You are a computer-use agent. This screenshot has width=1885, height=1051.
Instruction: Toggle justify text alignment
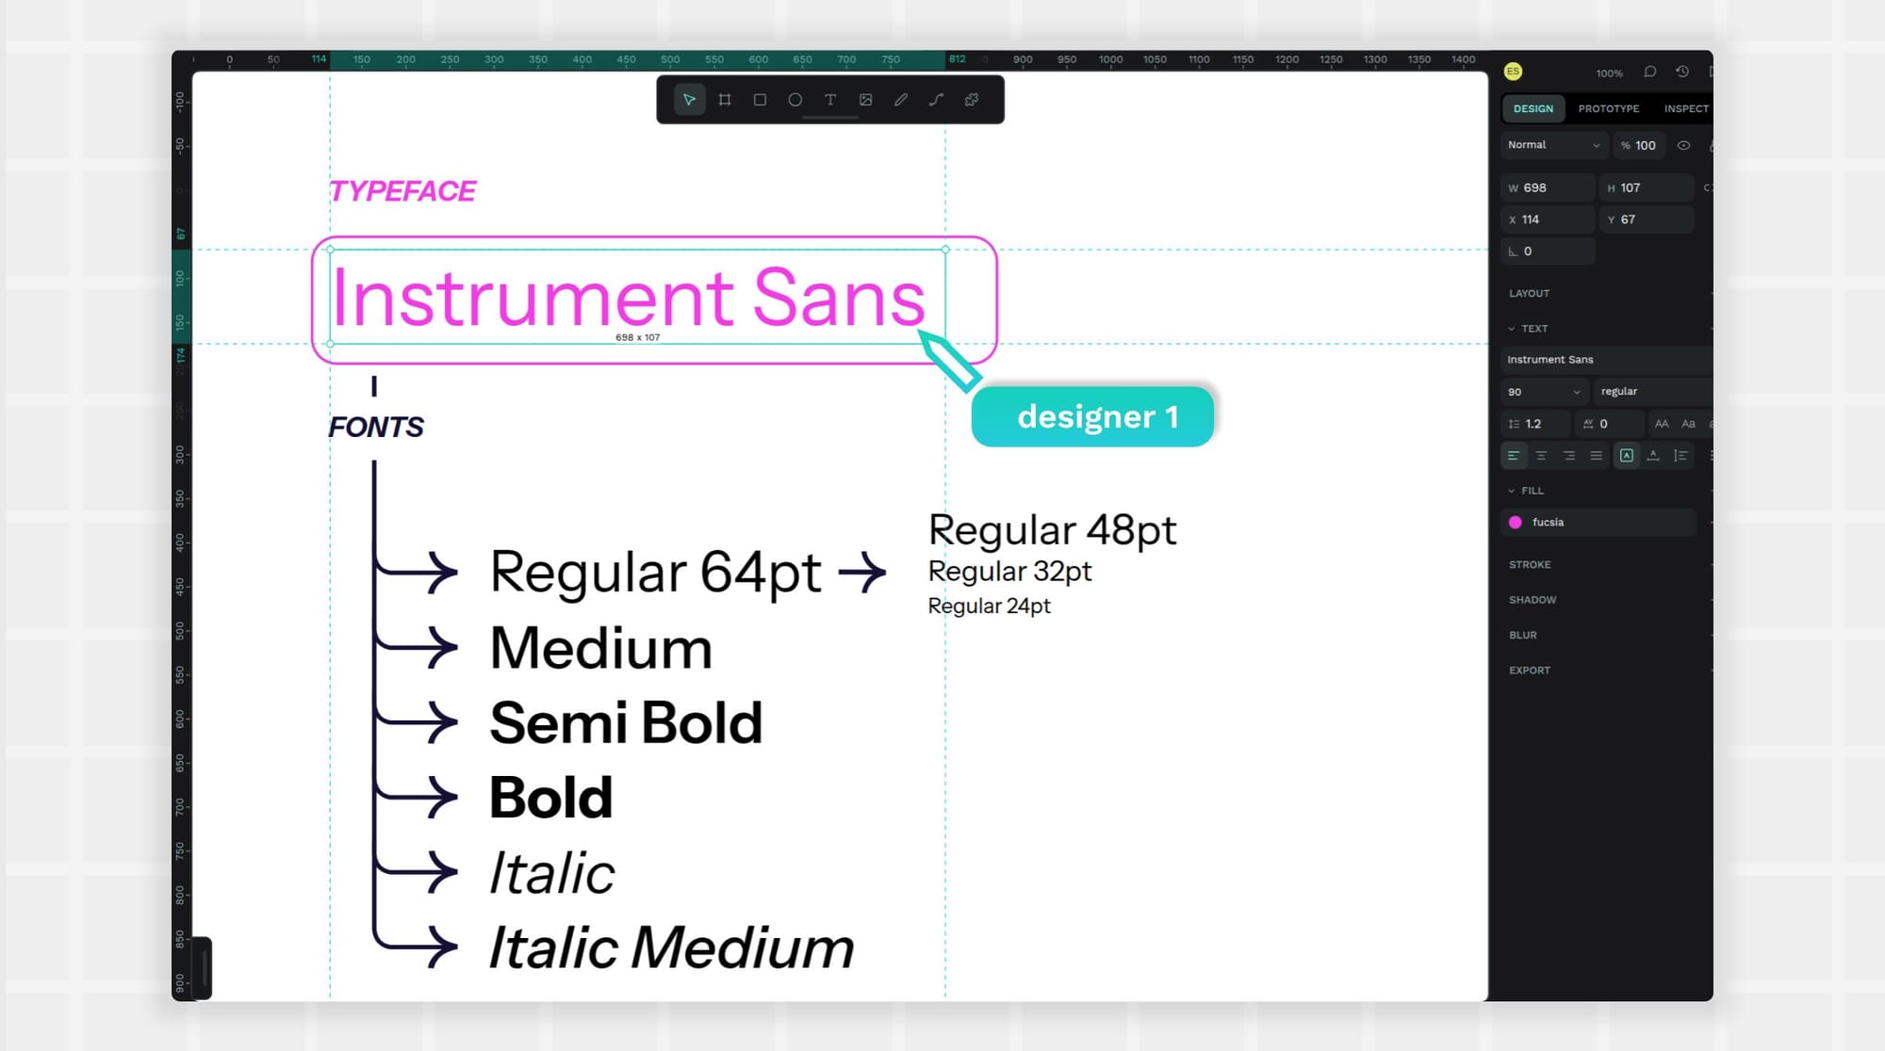pyautogui.click(x=1596, y=456)
